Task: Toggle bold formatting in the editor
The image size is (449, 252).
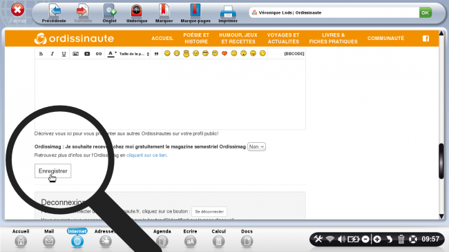Action: coord(41,54)
